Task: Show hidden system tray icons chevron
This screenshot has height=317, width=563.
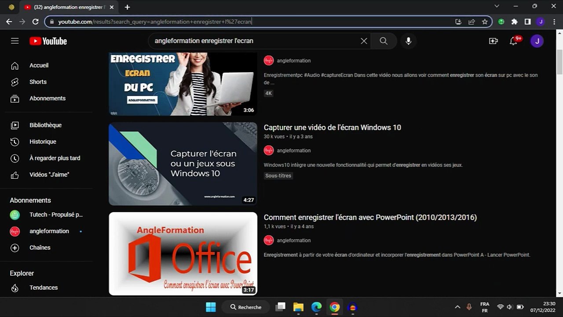Action: coord(457,307)
